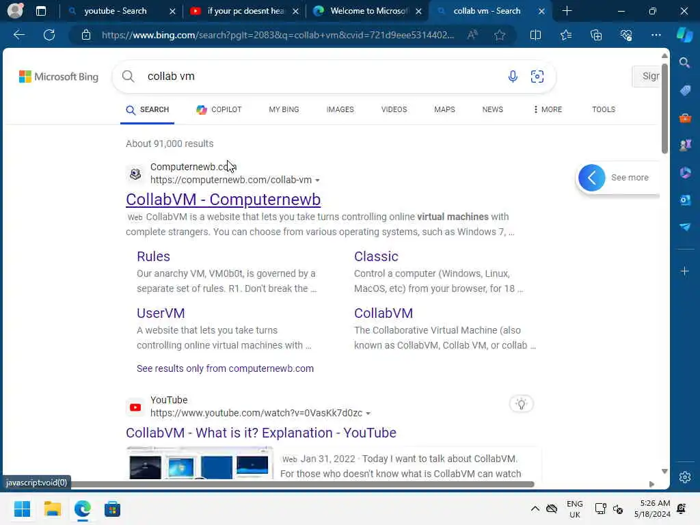
Task: Open the Rules sublink
Action: [x=154, y=257]
